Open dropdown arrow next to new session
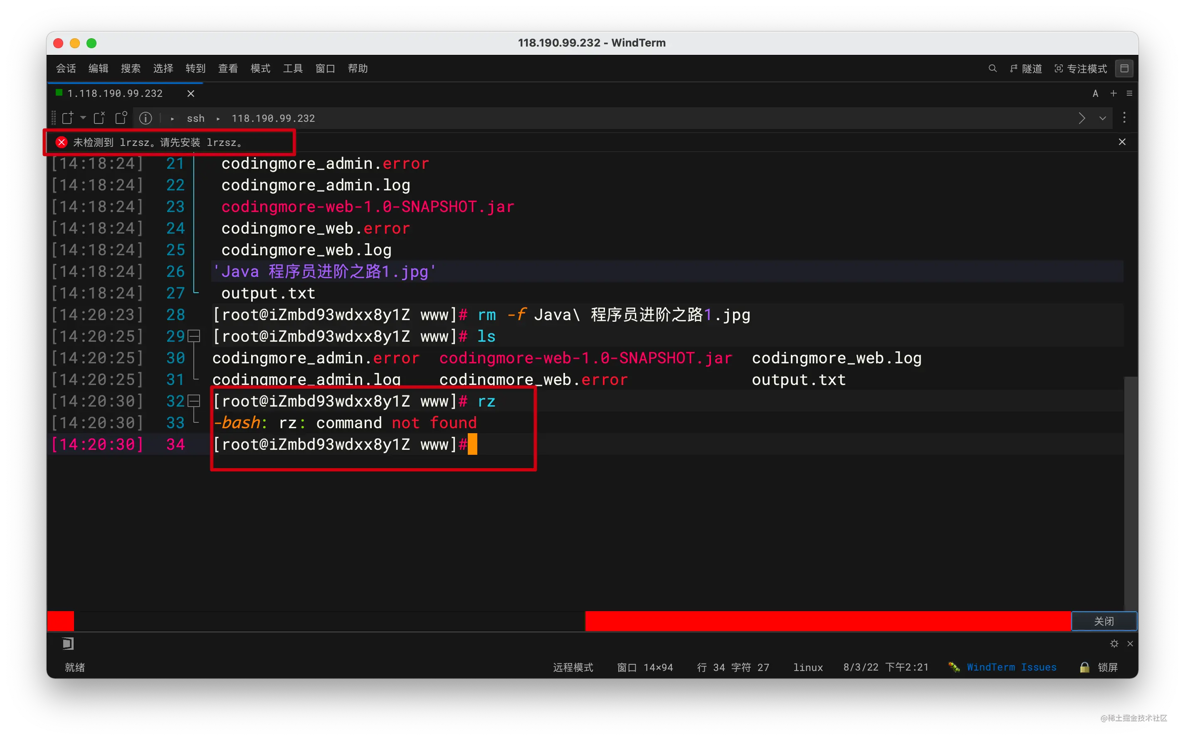The height and width of the screenshot is (740, 1185). pyautogui.click(x=83, y=118)
